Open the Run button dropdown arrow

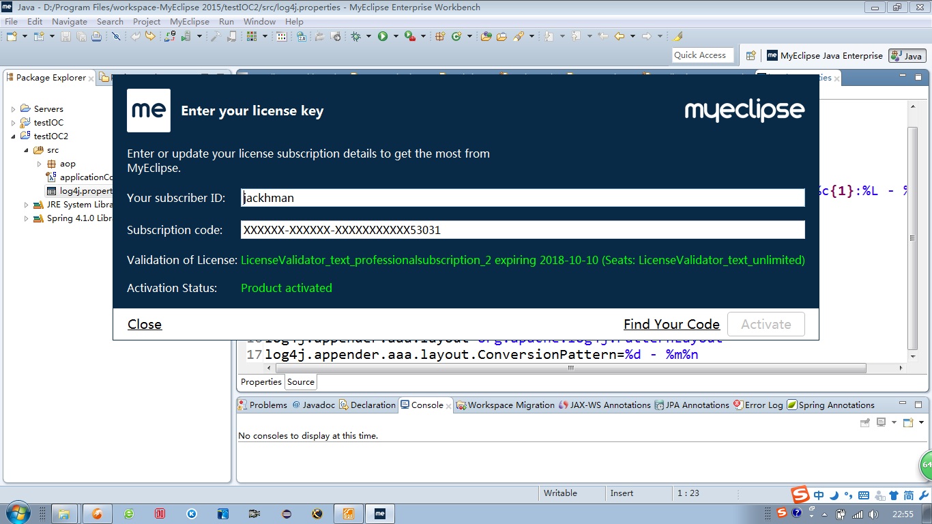point(396,36)
